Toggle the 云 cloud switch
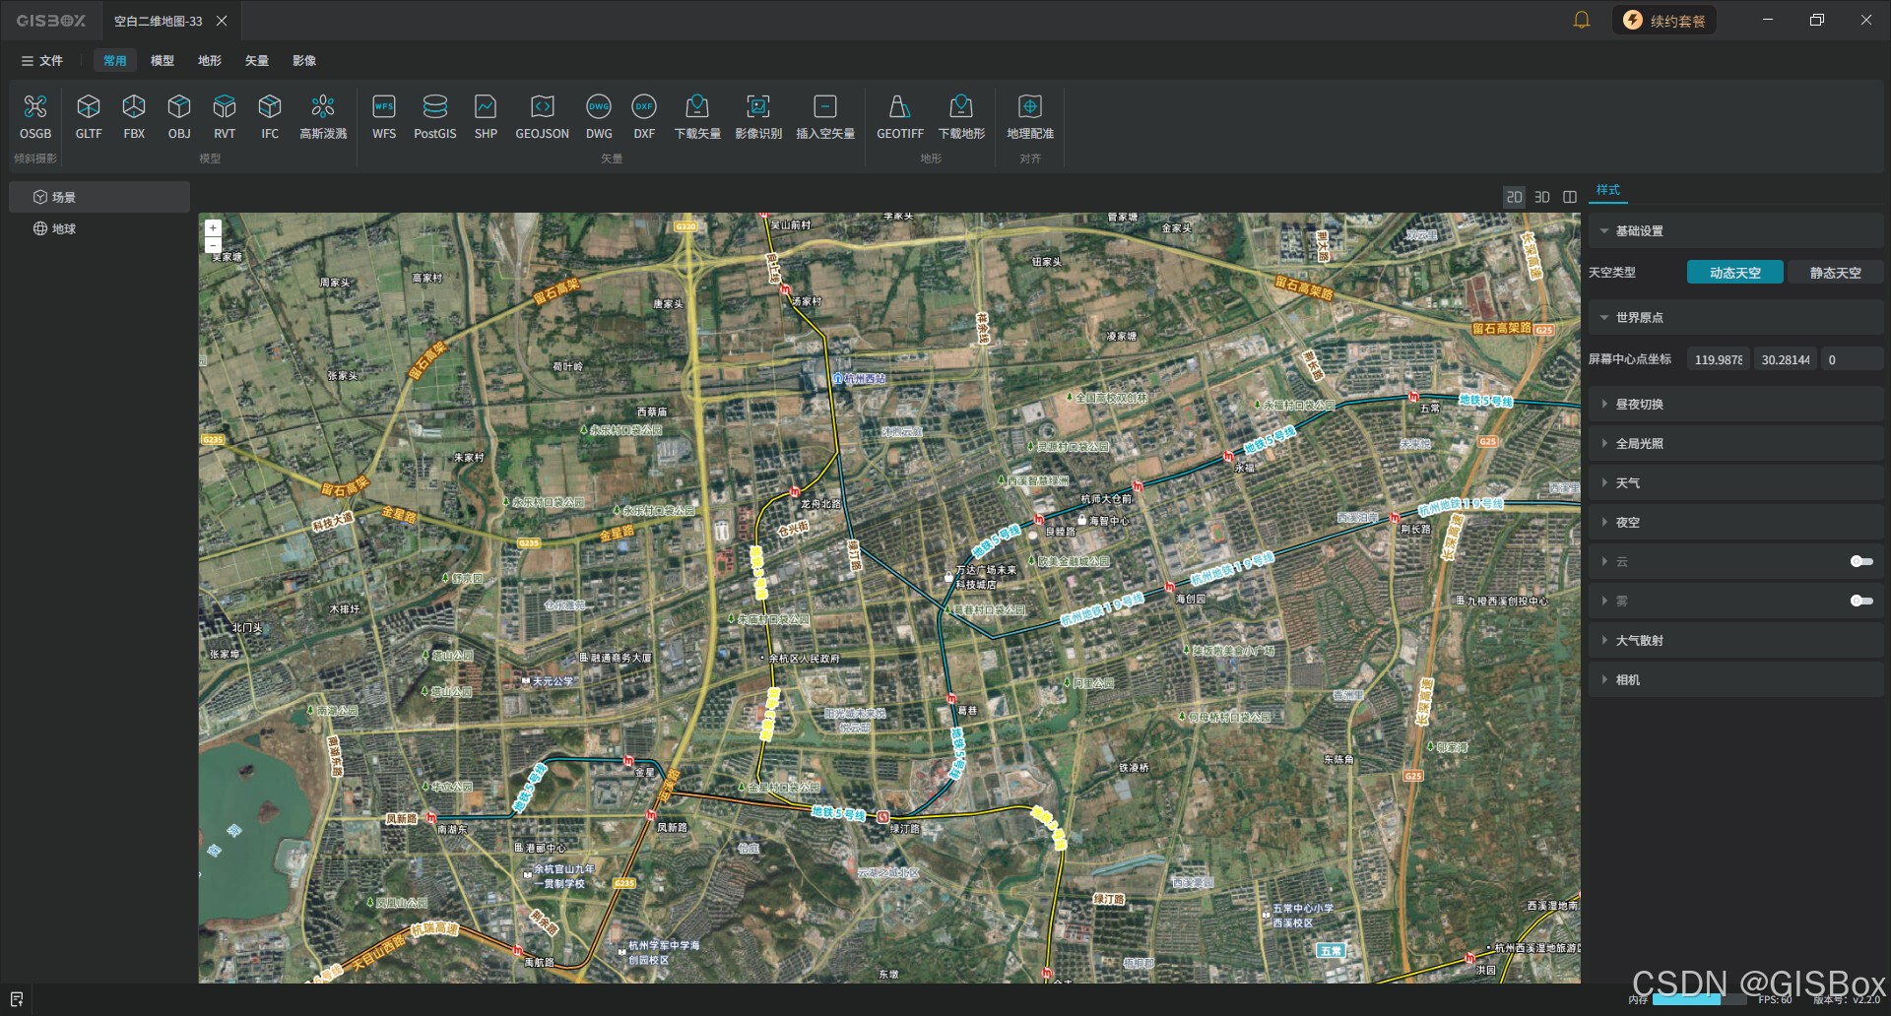 pyautogui.click(x=1861, y=561)
